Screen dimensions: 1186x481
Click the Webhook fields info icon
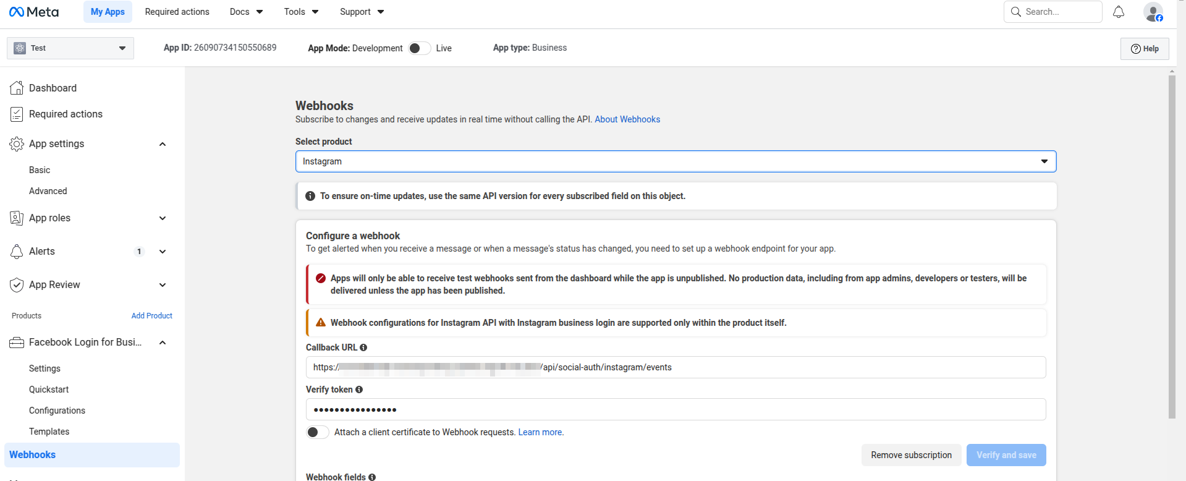click(x=372, y=477)
